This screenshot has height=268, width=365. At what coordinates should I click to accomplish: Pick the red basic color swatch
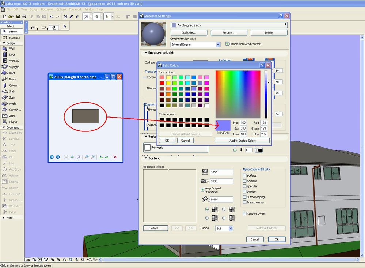point(162,83)
